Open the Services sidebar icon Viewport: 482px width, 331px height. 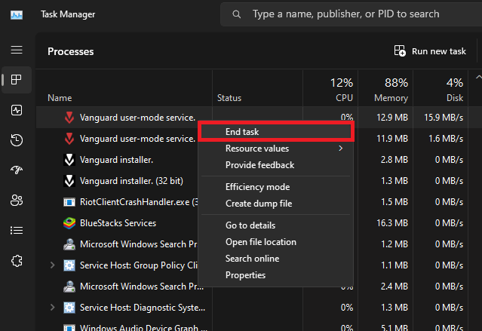point(17,261)
